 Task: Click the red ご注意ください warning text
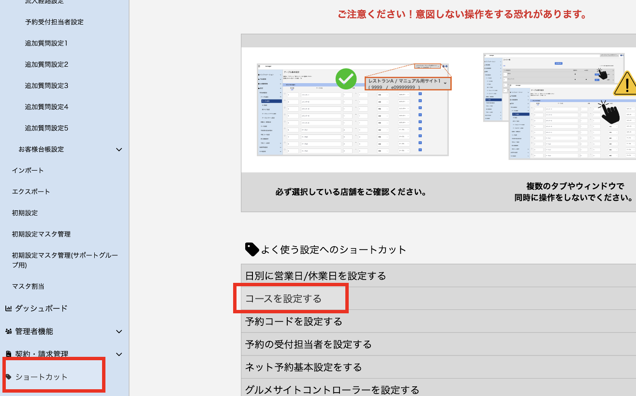[x=462, y=15]
